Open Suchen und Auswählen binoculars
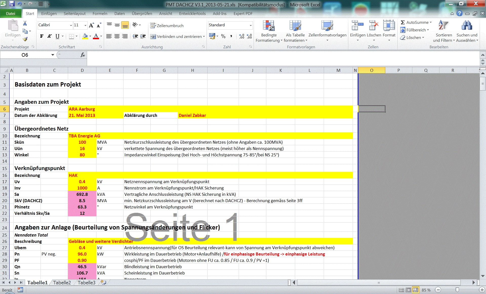486x294 pixels. pos(467,31)
